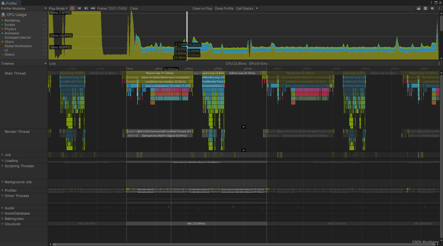Viewport: 443px width, 246px height.
Task: Expand the Loading thread group
Action: click(2, 161)
